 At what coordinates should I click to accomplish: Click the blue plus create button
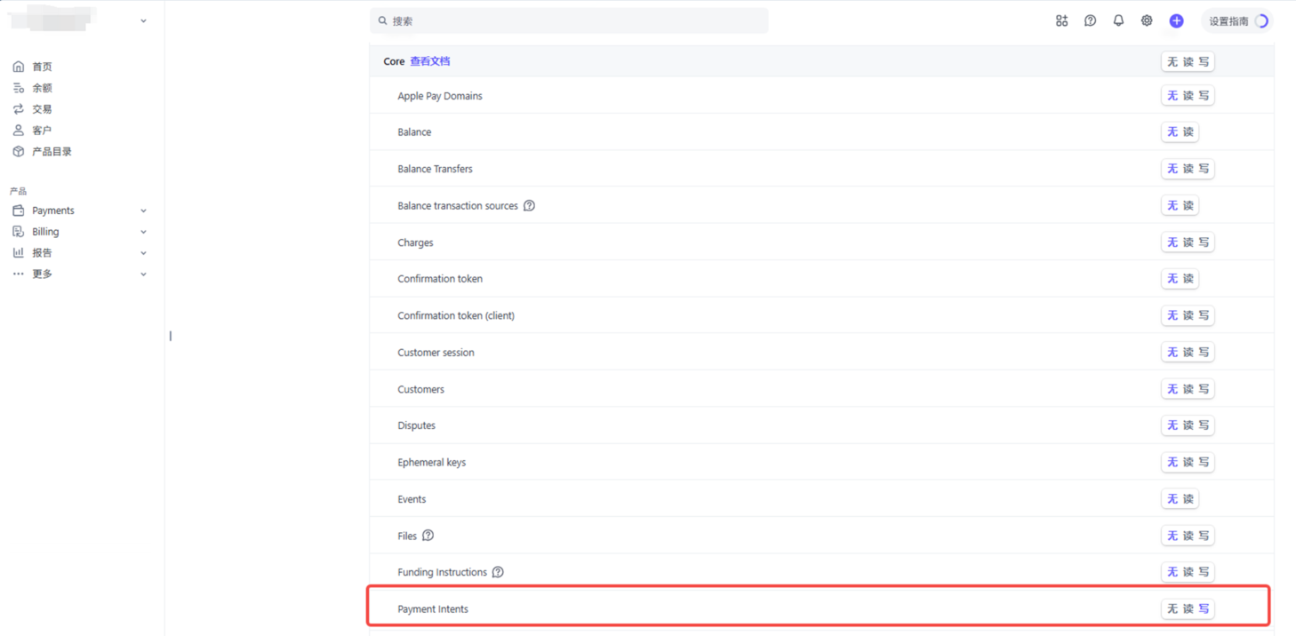(1176, 20)
